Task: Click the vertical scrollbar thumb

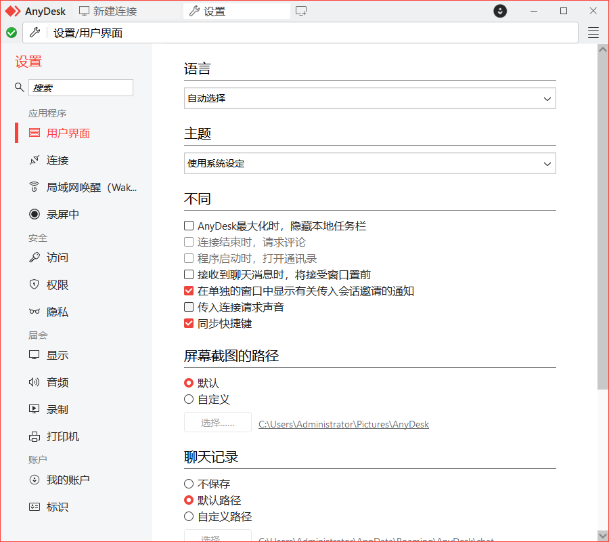Action: [602, 222]
